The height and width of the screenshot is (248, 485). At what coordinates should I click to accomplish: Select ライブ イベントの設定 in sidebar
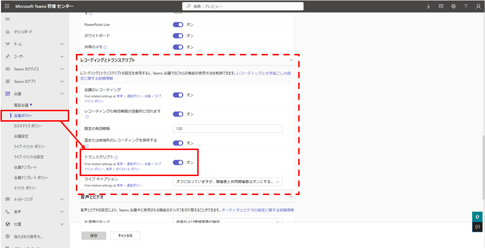28,157
